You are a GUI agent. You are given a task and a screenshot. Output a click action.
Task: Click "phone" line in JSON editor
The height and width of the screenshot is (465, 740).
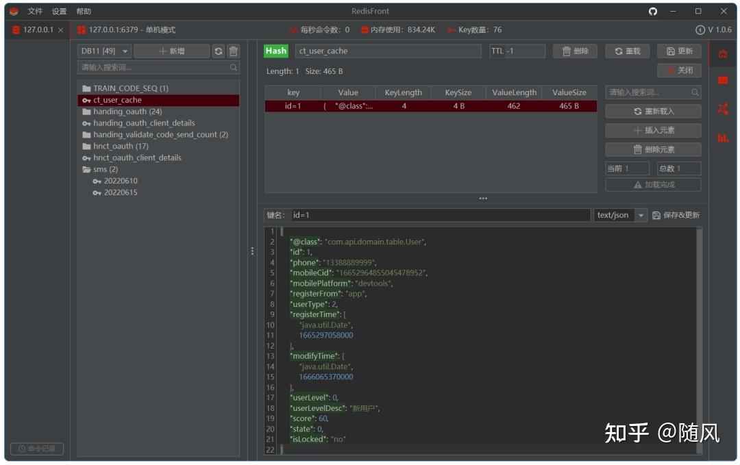pos(333,262)
